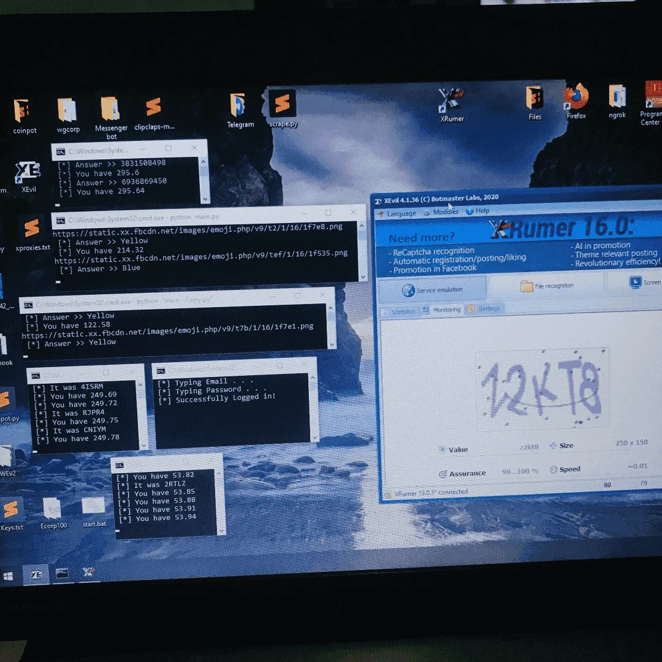The height and width of the screenshot is (662, 662).
Task: Open the coinpot desktop folder
Action: (23, 115)
